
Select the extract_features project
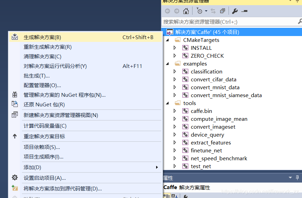[211, 143]
